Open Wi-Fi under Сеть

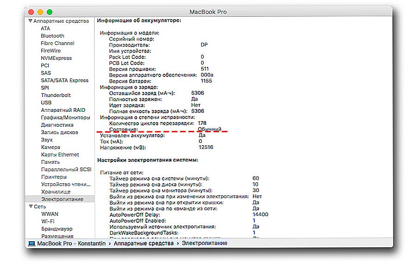tap(48, 221)
